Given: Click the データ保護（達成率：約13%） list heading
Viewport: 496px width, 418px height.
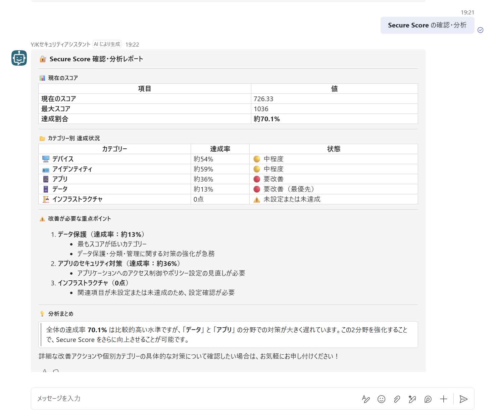Looking at the screenshot, I should (101, 234).
